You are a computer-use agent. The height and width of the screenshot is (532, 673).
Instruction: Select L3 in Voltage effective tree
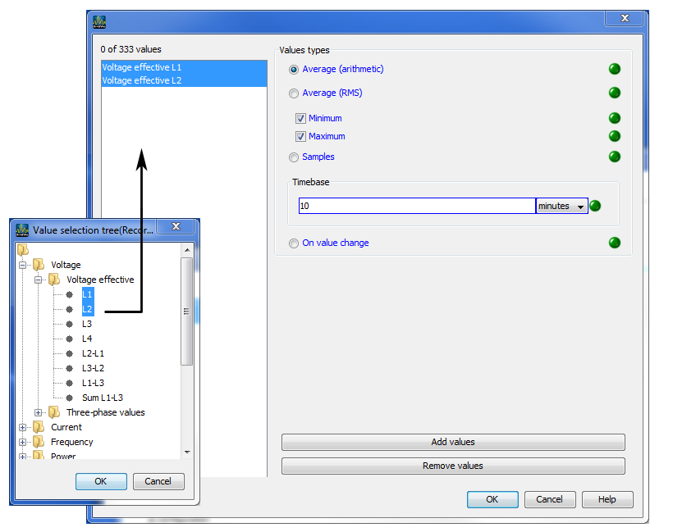click(87, 324)
